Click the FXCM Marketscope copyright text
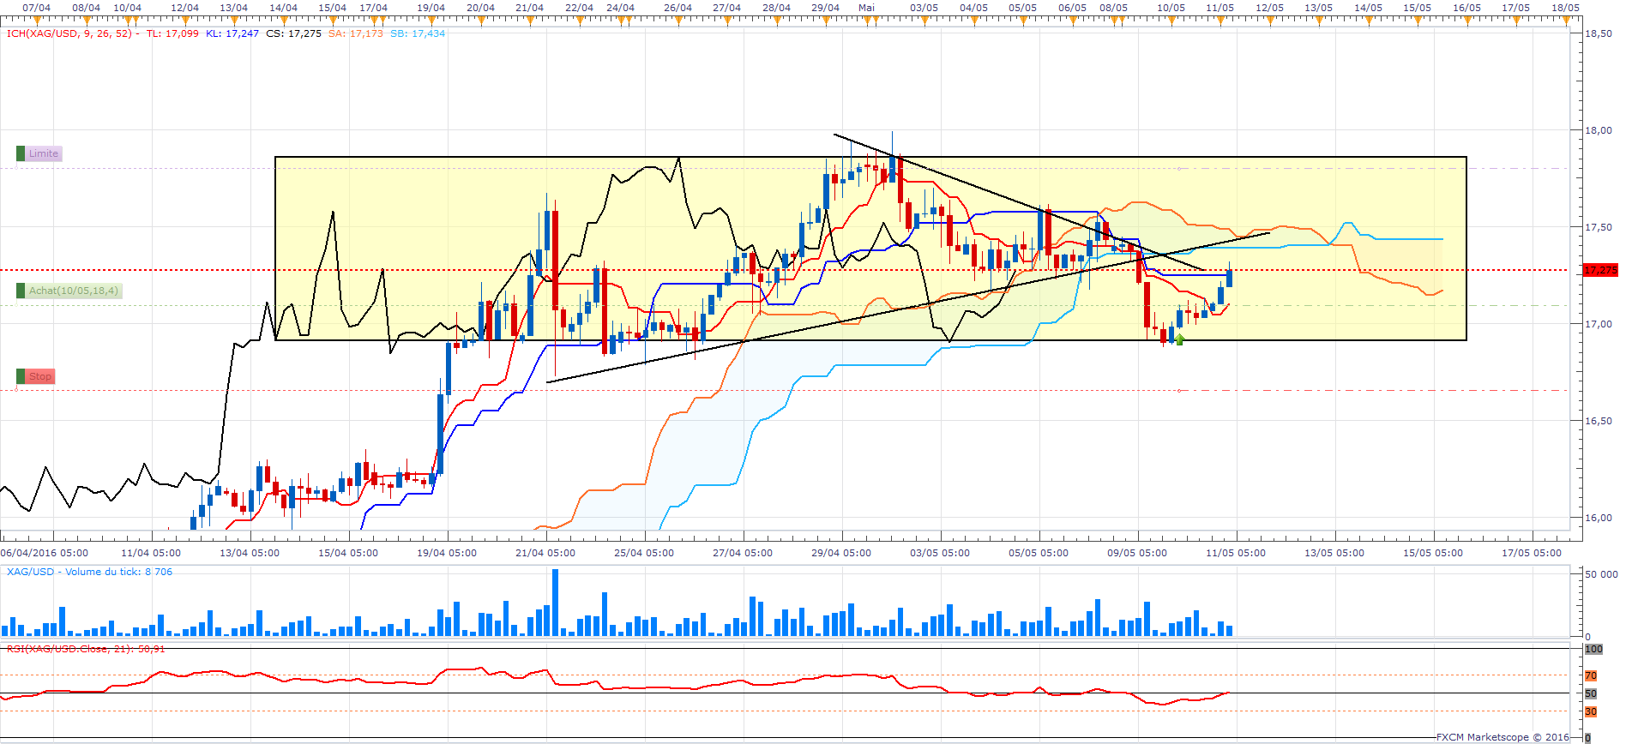Viewport: 1632px width, 744px height. pyautogui.click(x=1503, y=737)
